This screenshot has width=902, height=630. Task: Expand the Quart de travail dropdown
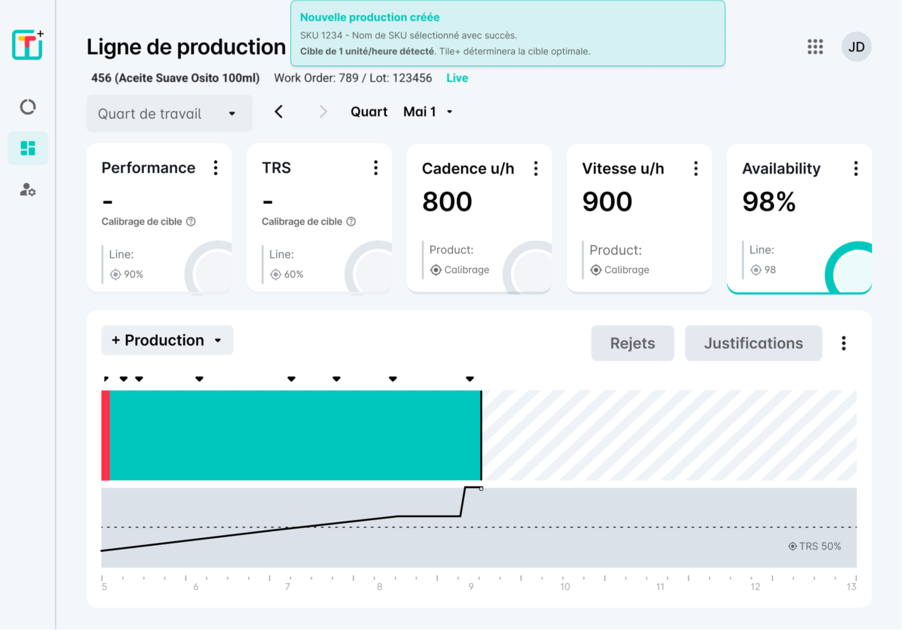[169, 113]
